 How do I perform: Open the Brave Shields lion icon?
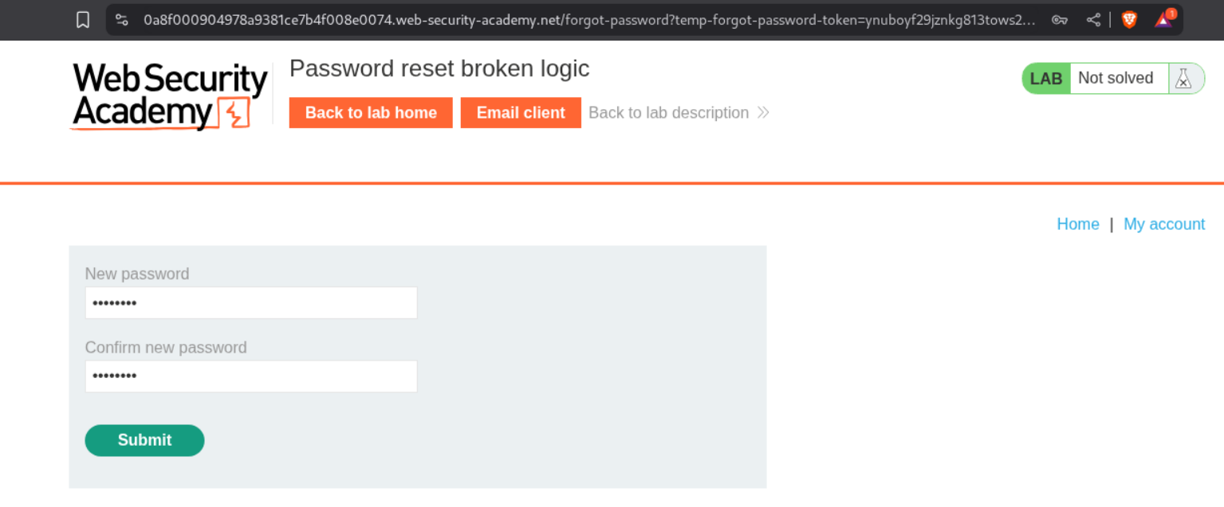1129,20
